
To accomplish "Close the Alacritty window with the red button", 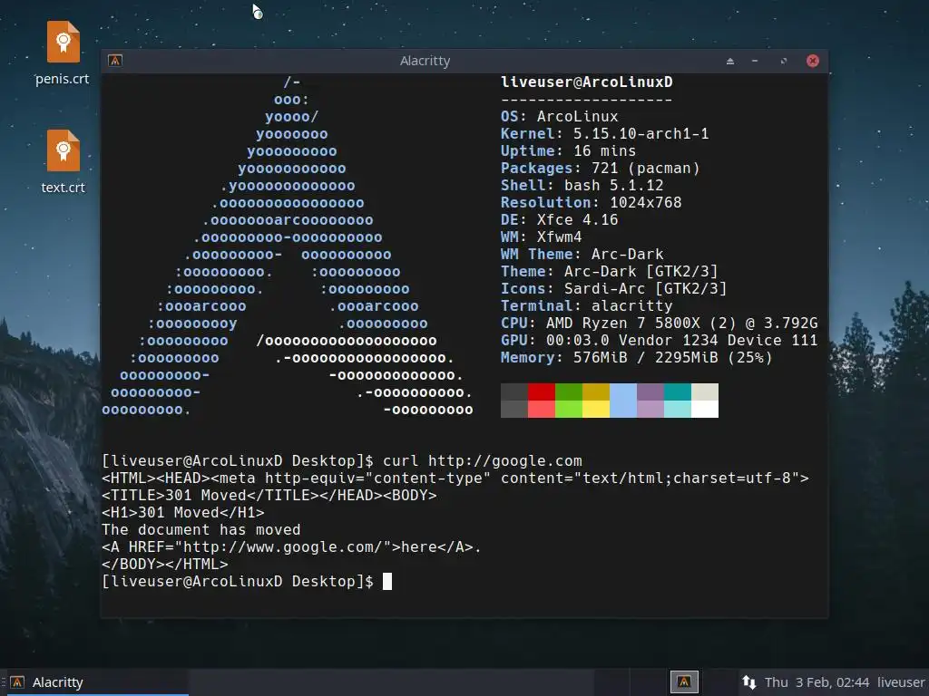I will pos(813,61).
